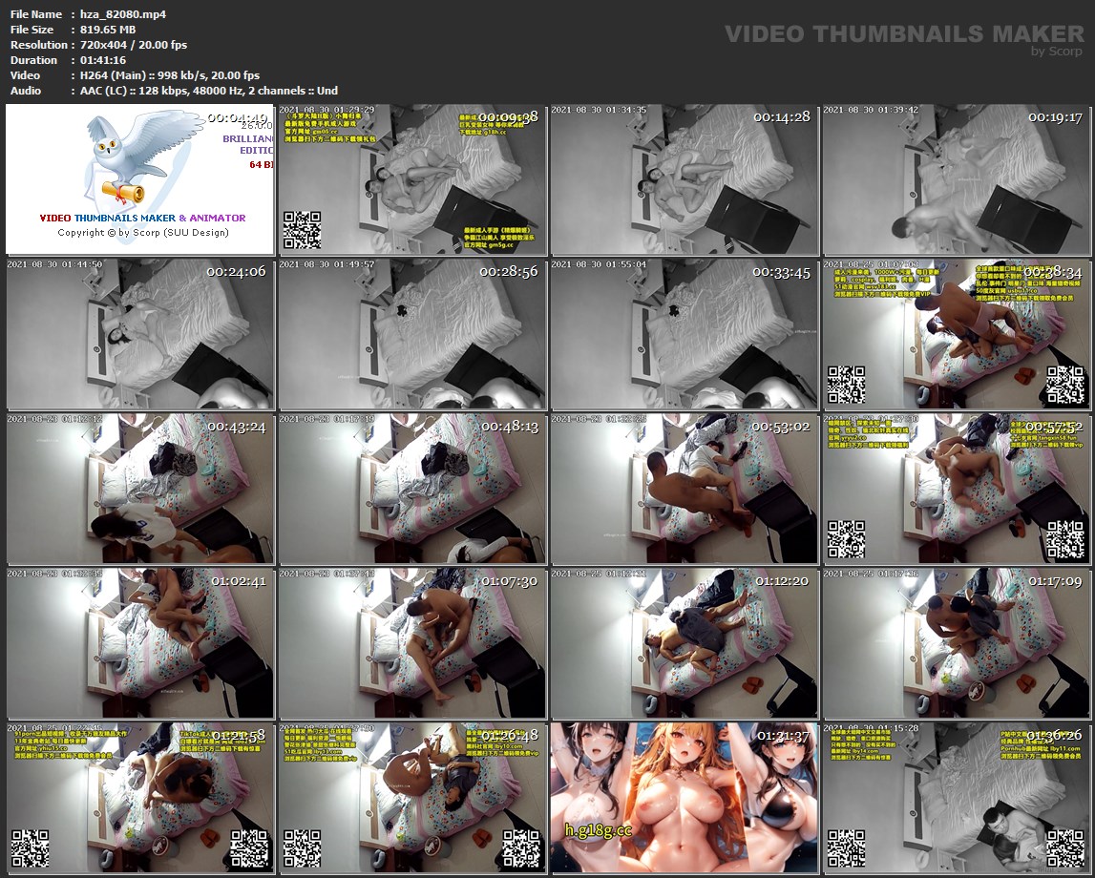Viewport: 1095px width, 878px height.
Task: Select the file name text hza_82080.mp4
Action: 123,14
